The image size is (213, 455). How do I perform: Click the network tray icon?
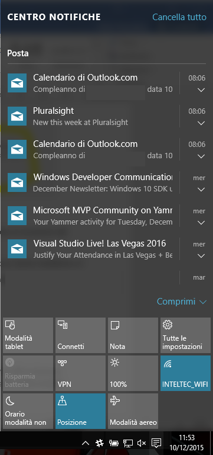point(128,443)
